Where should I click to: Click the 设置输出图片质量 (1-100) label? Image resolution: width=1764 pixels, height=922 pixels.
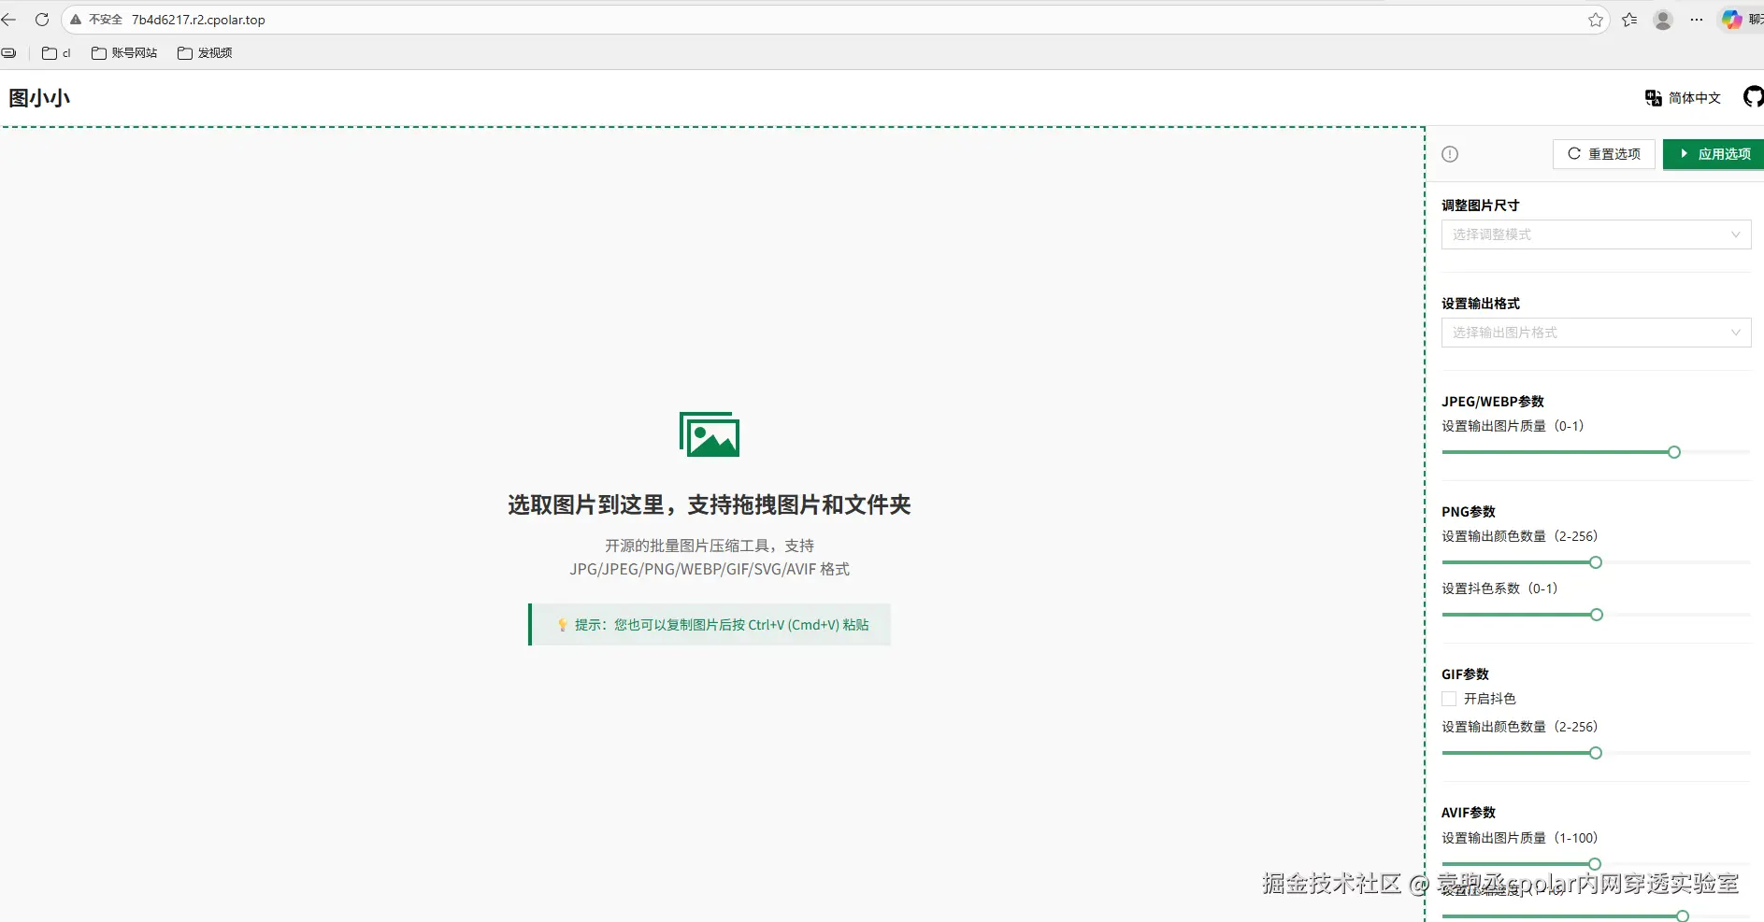pyautogui.click(x=1520, y=838)
